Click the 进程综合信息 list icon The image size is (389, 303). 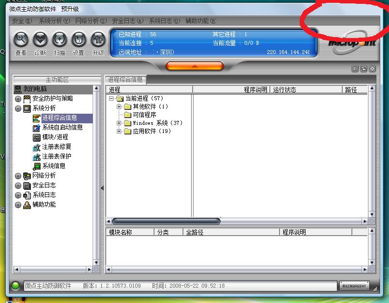(37, 118)
